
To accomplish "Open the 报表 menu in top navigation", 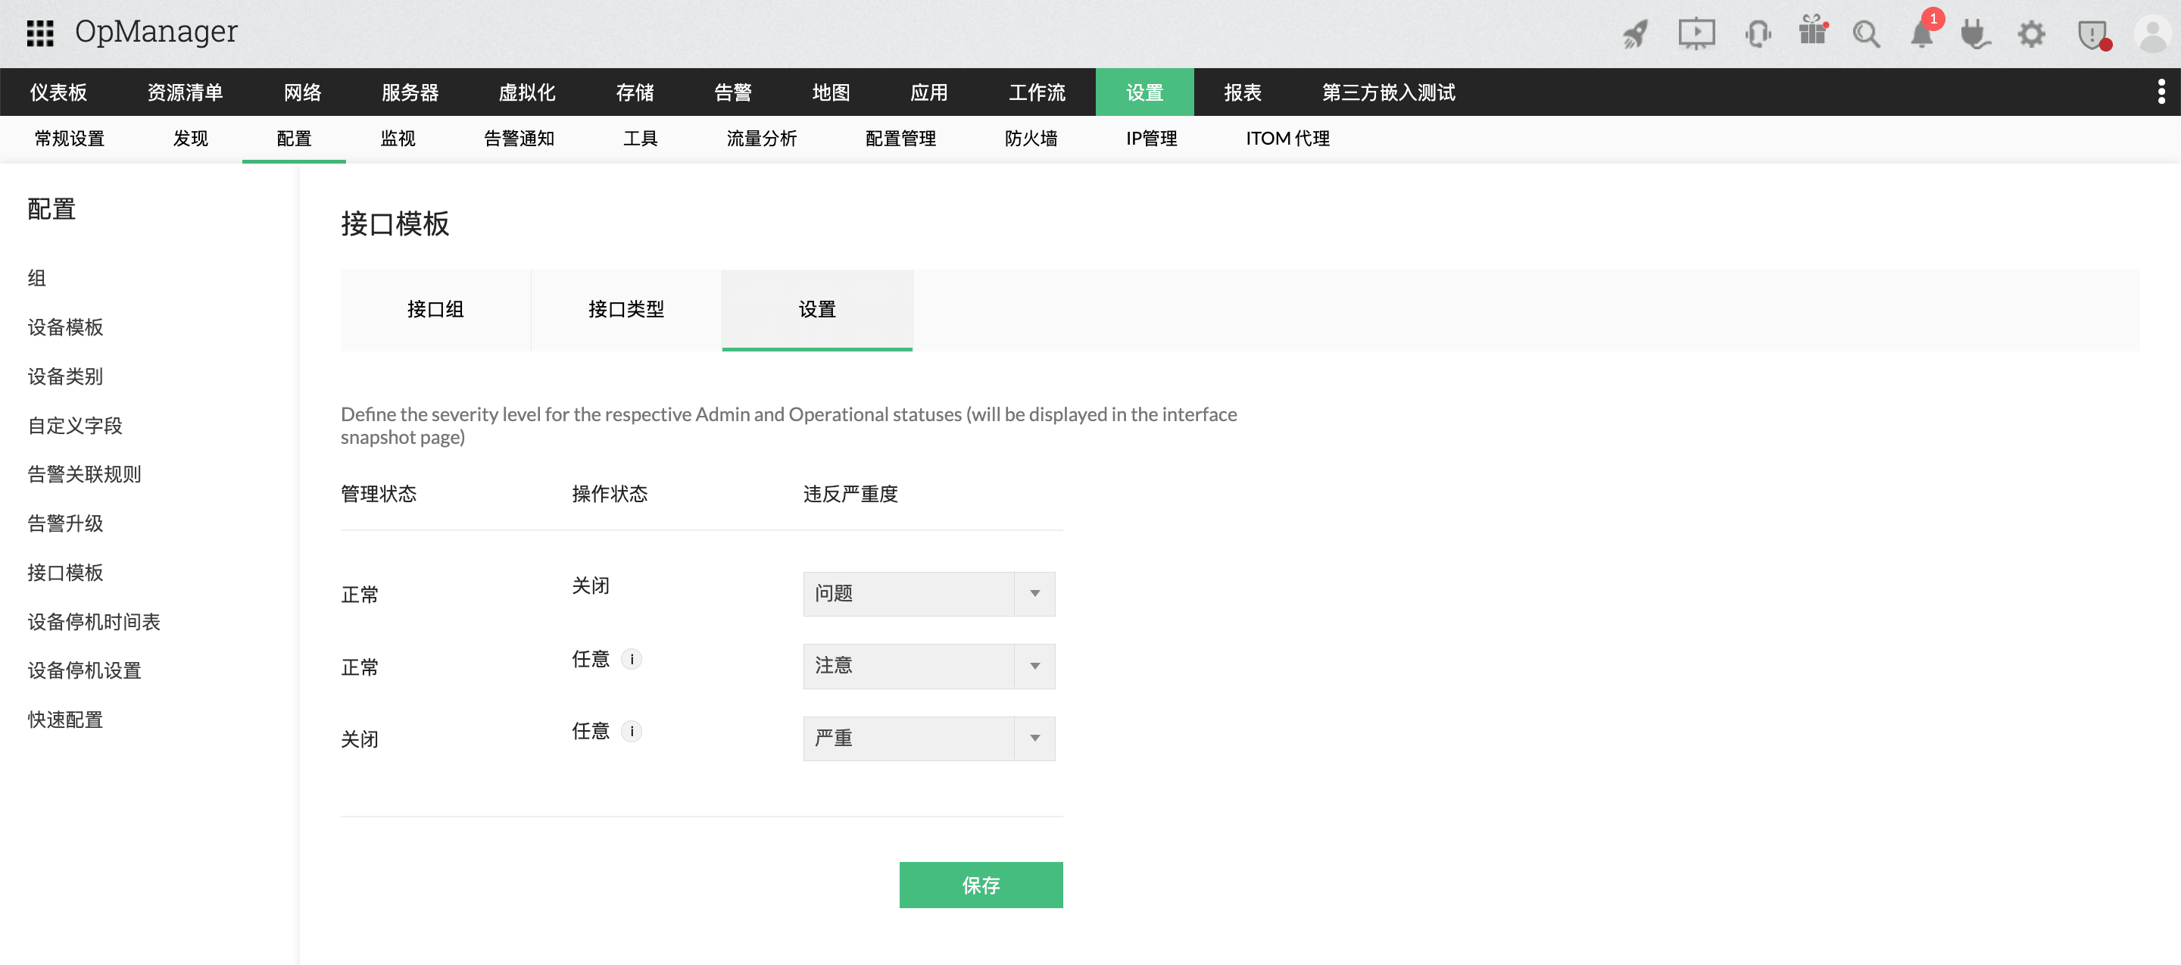I will click(x=1242, y=92).
